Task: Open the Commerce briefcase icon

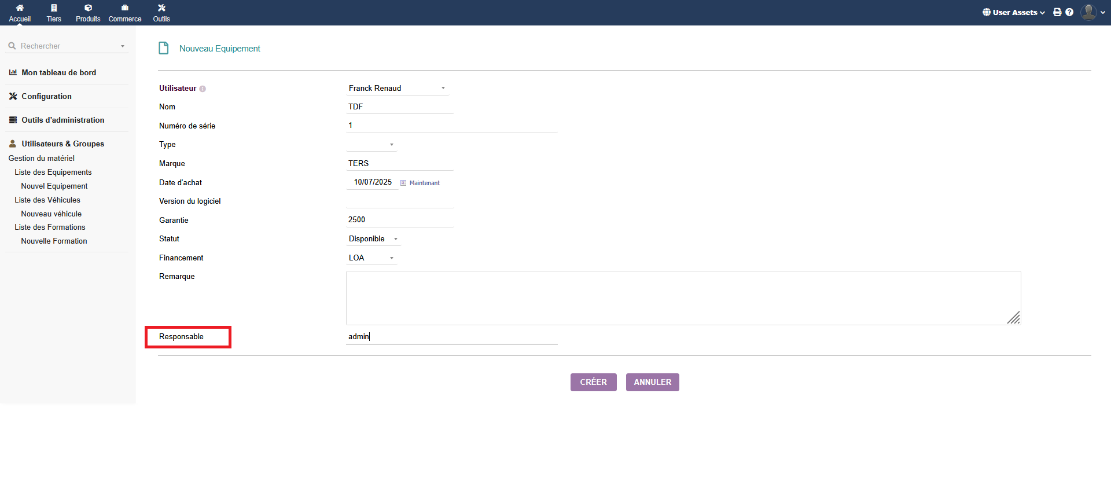Action: click(125, 8)
